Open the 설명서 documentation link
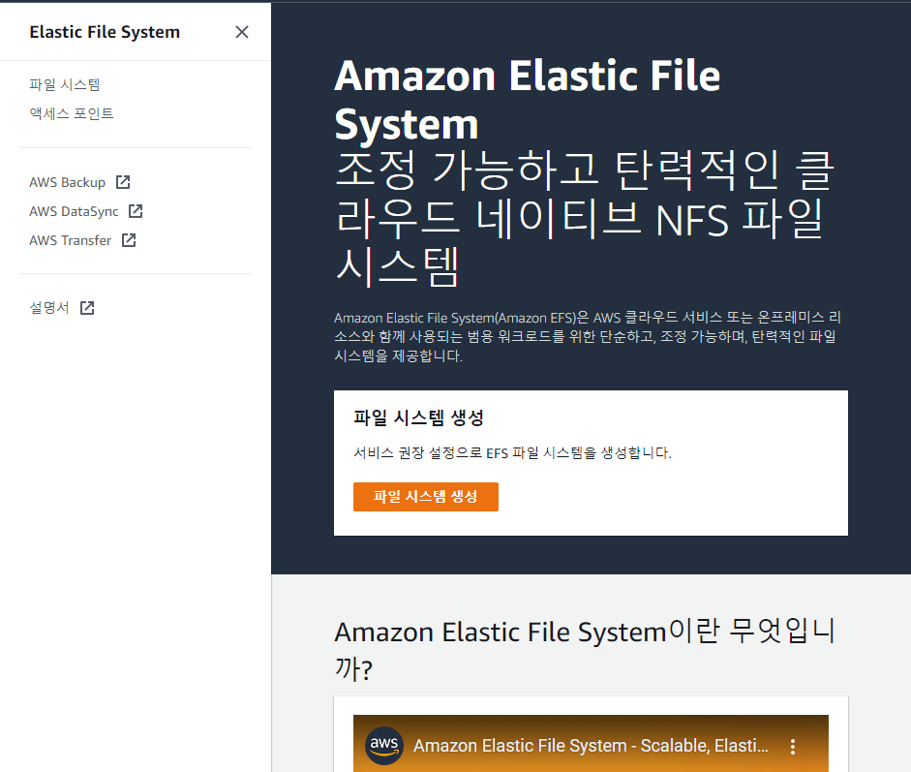 49,308
